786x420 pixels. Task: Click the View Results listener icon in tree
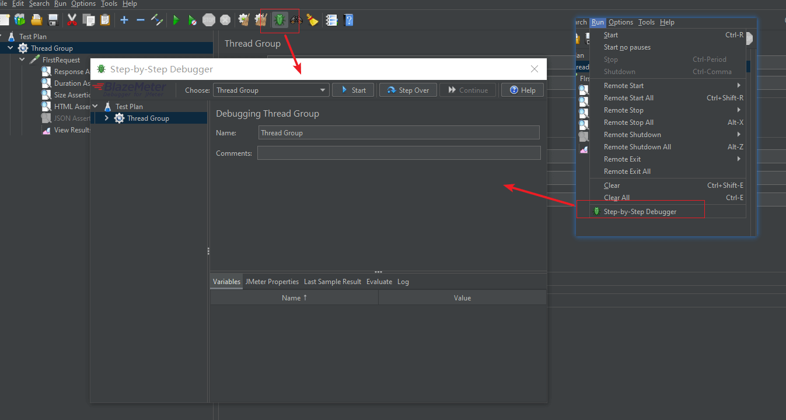[x=46, y=130]
